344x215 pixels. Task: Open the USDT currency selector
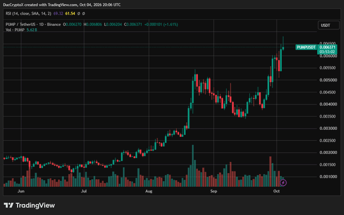point(328,25)
